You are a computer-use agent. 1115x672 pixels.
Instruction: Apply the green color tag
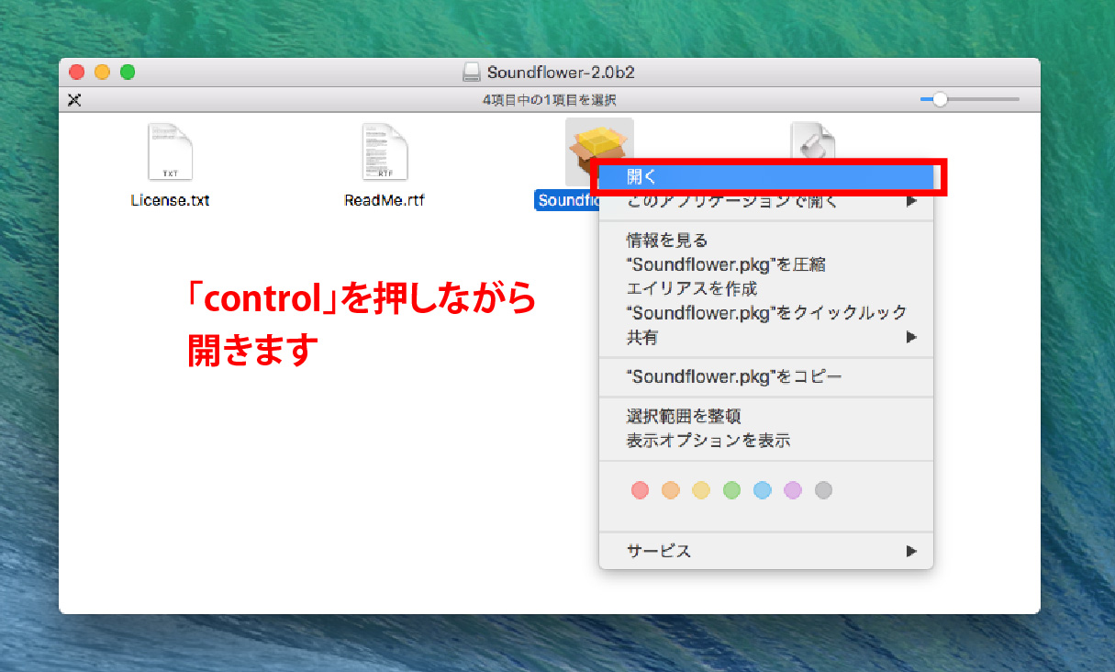[x=731, y=490]
